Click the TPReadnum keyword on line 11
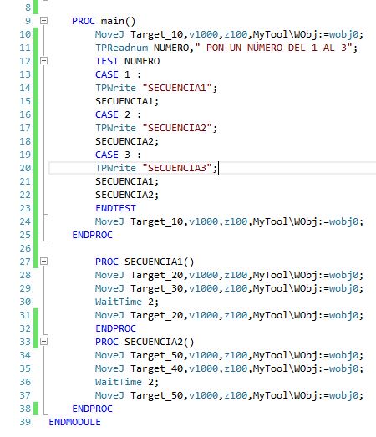The height and width of the screenshot is (437, 376). coord(121,48)
